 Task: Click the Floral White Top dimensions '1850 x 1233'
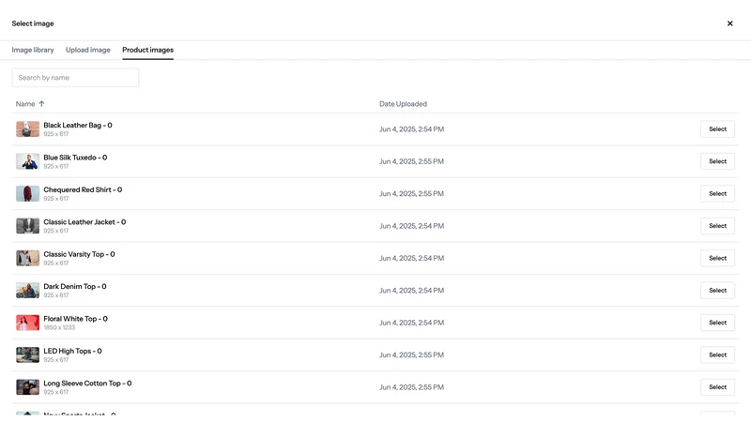coord(59,327)
